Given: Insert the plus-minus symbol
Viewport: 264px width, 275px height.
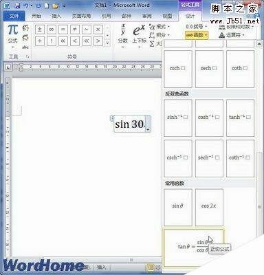Looking at the screenshot, I should coord(40,30).
